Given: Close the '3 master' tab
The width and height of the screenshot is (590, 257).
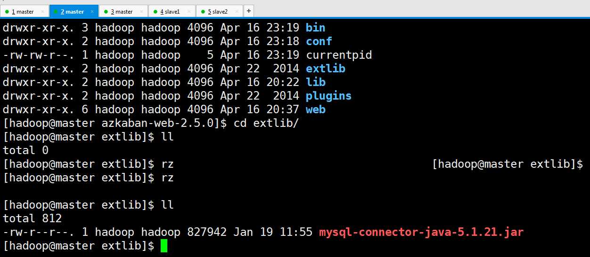Looking at the screenshot, I should click(142, 11).
